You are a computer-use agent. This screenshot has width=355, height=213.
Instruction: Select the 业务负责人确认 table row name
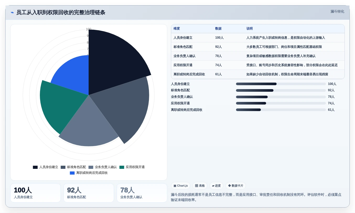tap(185, 56)
